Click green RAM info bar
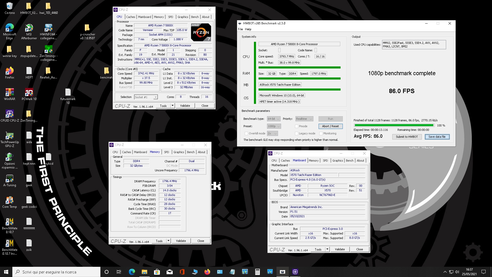Image resolution: width=492 pixels, height=277 pixels. pyautogui.click(x=299, y=78)
